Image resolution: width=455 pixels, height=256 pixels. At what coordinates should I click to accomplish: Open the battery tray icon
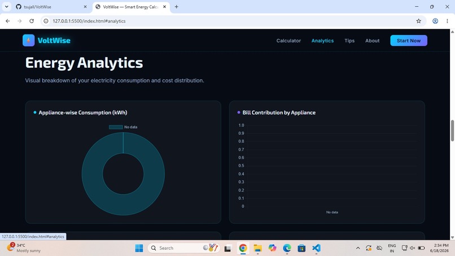pyautogui.click(x=421, y=248)
